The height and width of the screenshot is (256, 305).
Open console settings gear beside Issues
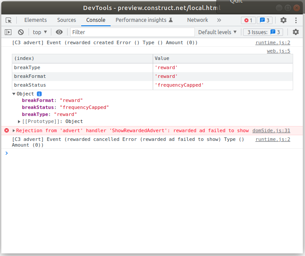tap(296, 32)
